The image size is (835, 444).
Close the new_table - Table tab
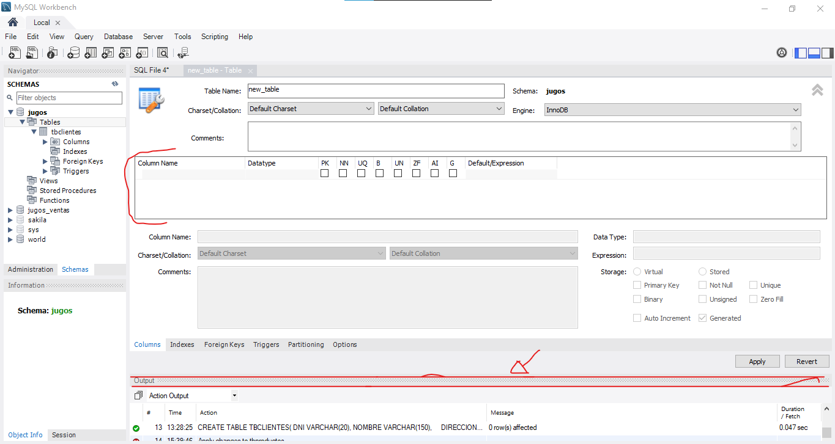(x=250, y=71)
